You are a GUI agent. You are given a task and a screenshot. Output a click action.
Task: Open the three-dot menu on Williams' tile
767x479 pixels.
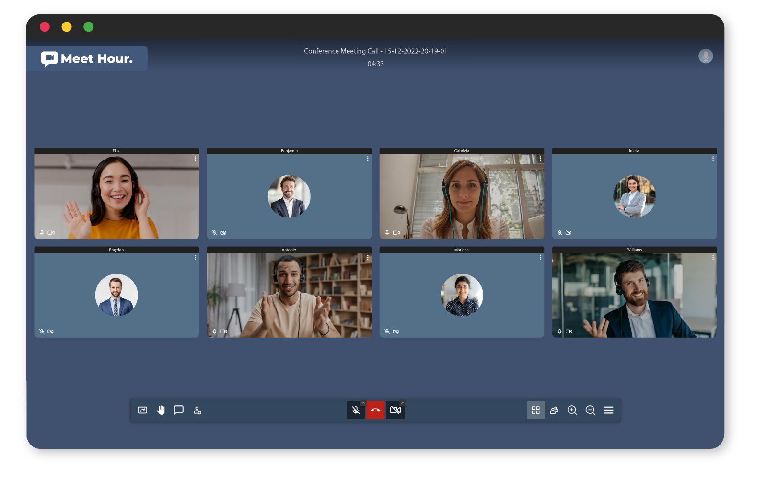click(713, 257)
